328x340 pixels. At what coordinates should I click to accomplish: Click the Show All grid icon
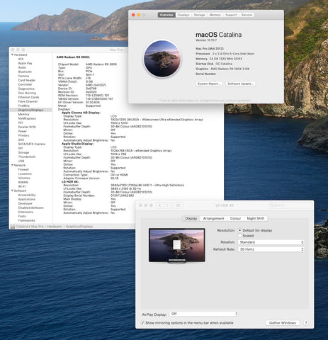[178, 205]
